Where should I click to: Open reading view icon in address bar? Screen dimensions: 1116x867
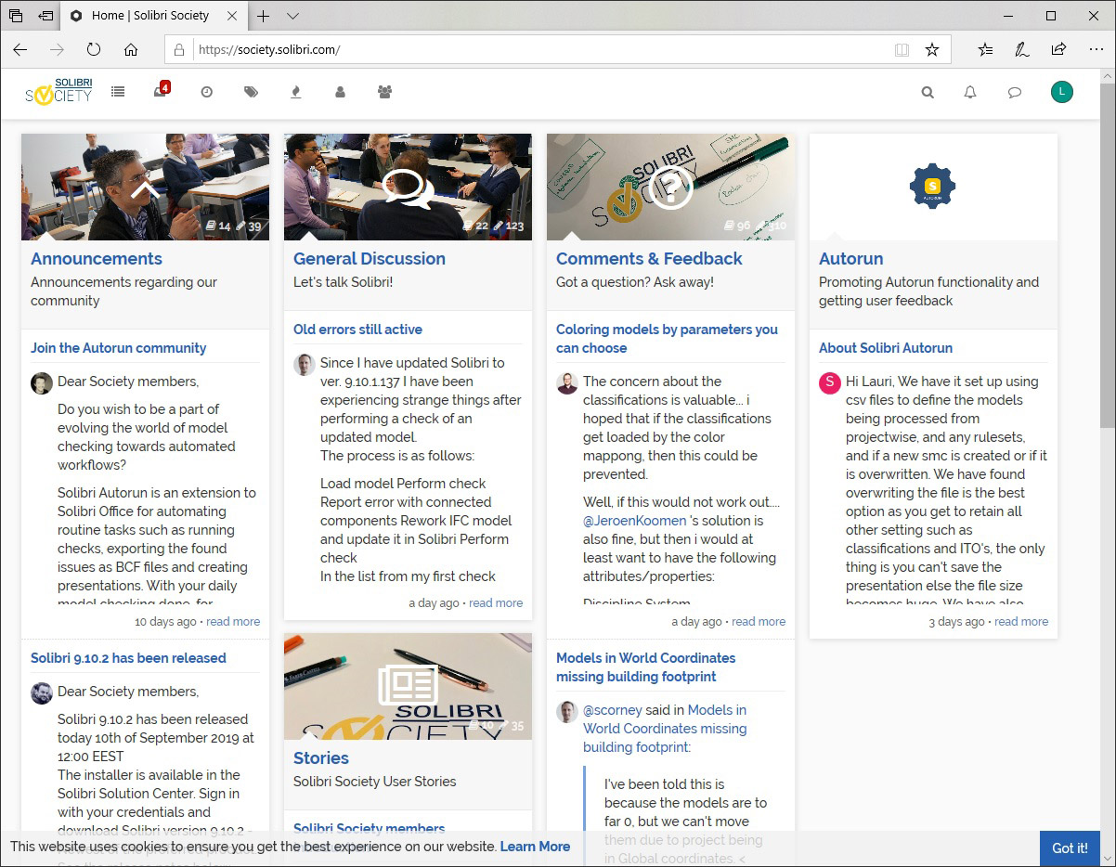point(902,49)
